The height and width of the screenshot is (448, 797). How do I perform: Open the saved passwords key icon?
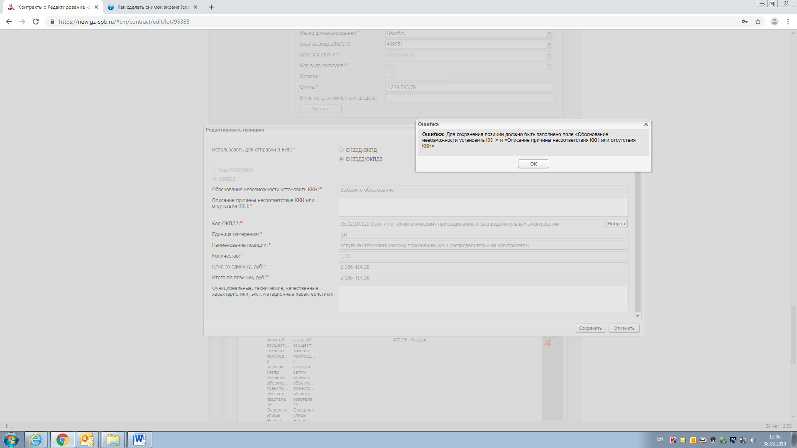745,22
